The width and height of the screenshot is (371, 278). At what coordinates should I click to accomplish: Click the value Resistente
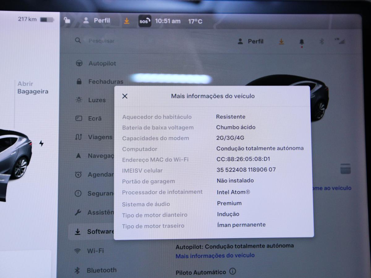[x=231, y=117]
